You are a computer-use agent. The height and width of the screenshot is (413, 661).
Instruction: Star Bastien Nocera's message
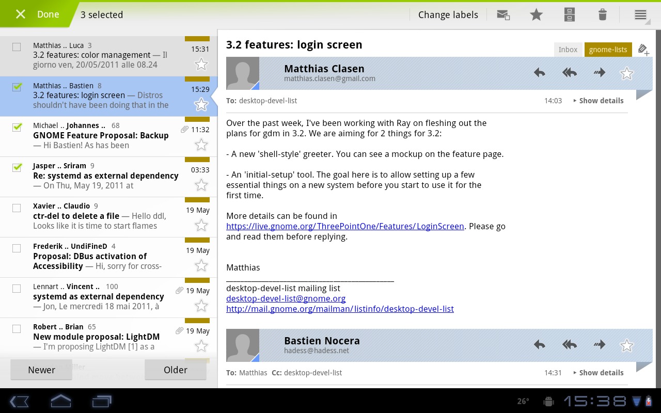[x=626, y=345]
